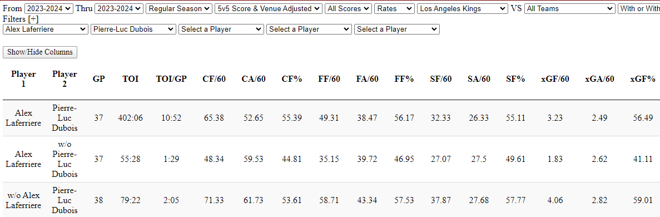Sort table by the CF% column header
The width and height of the screenshot is (660, 217).
(292, 79)
